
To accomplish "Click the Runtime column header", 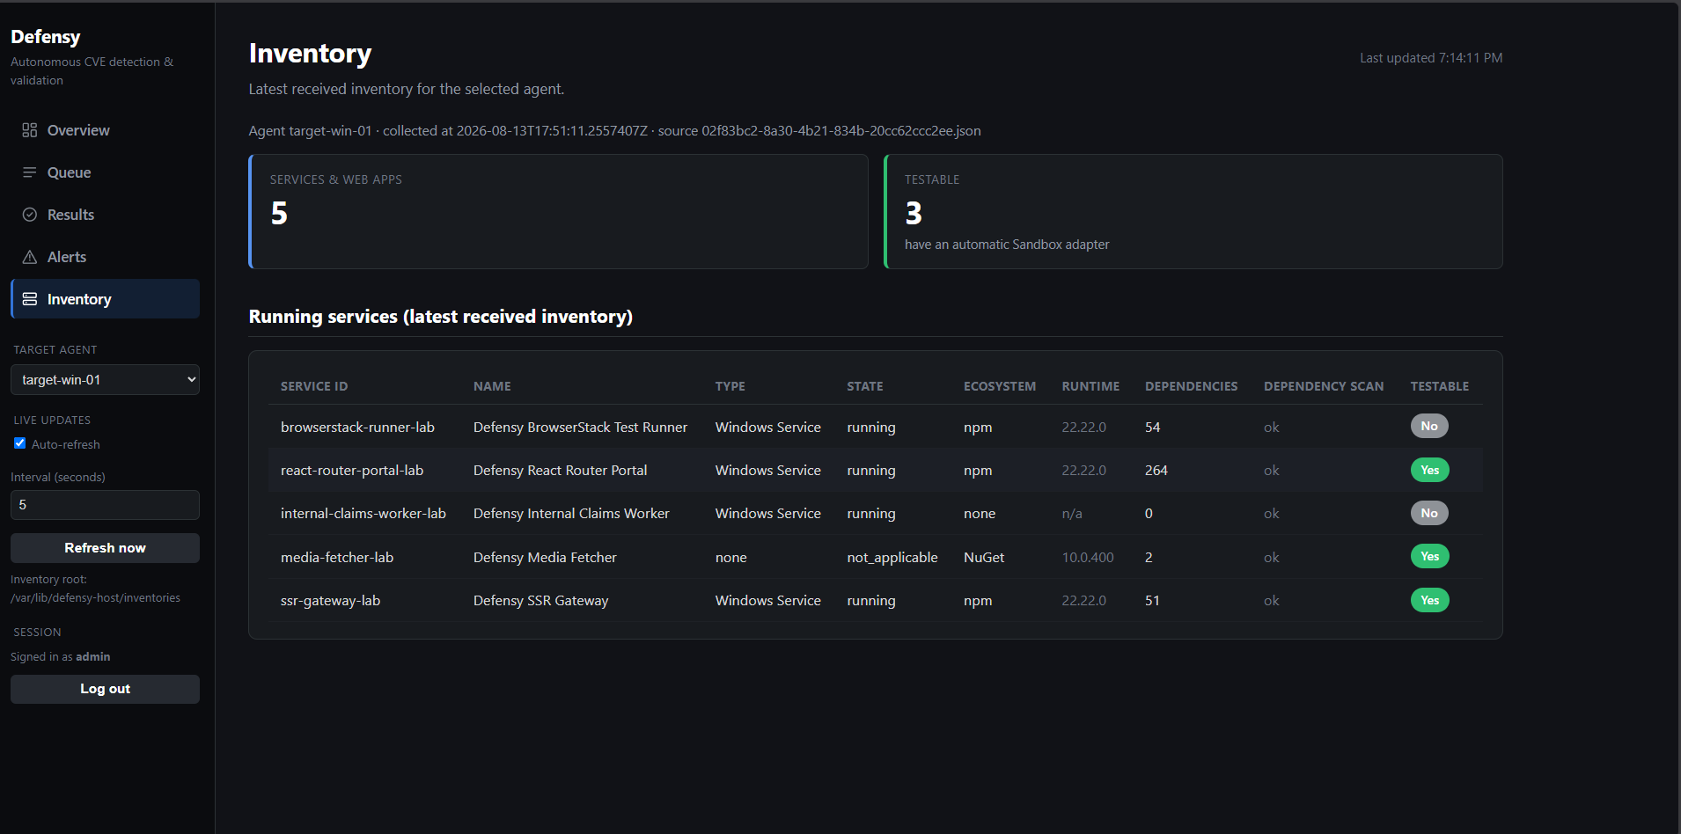I will point(1091,386).
